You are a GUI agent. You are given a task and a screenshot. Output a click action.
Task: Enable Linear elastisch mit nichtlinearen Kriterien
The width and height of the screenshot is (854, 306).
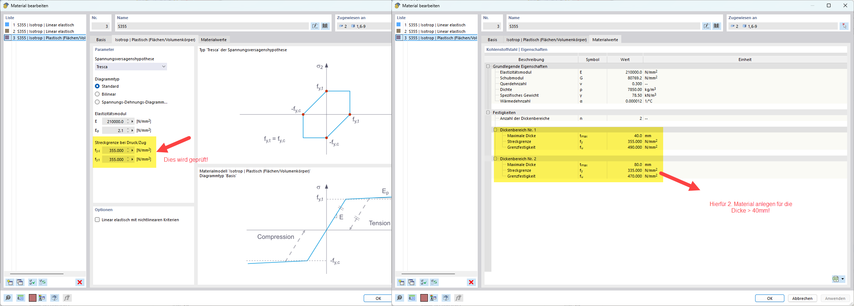tap(97, 220)
